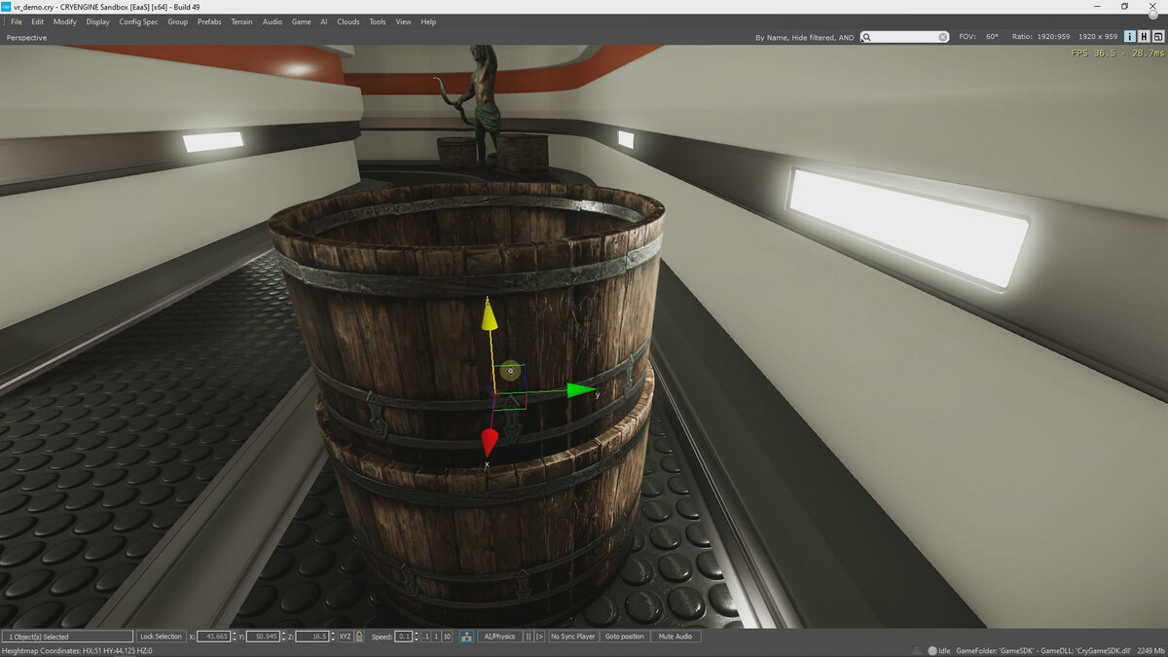Toggle the XYZ axis lock padlock
Image resolution: width=1168 pixels, height=657 pixels.
[359, 637]
